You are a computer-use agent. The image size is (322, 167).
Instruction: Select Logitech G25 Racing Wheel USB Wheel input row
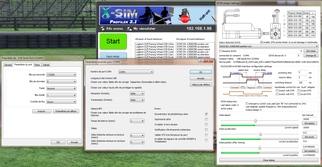tap(154, 44)
